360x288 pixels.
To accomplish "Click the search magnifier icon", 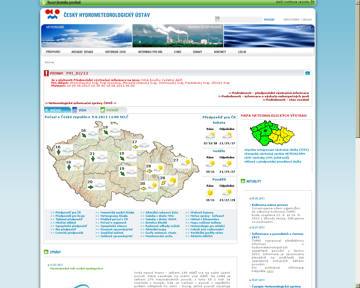I will point(217,19).
